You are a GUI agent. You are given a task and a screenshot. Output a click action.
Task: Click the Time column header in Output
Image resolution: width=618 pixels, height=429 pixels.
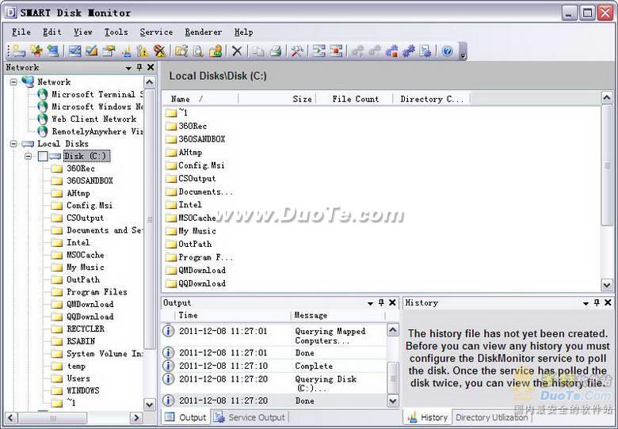coord(232,315)
